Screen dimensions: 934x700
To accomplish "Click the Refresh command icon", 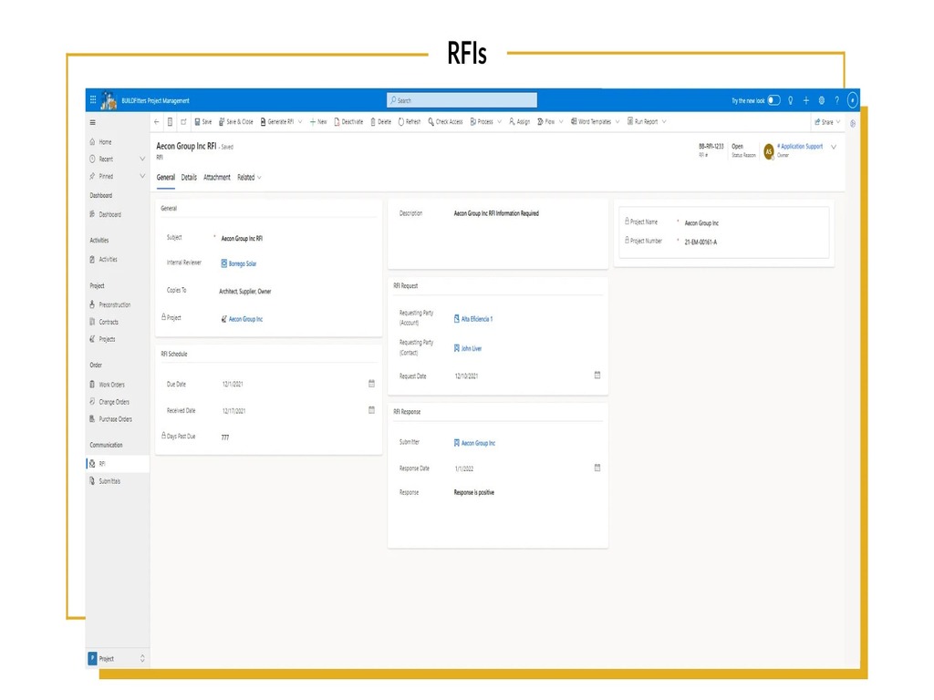I will (x=401, y=121).
